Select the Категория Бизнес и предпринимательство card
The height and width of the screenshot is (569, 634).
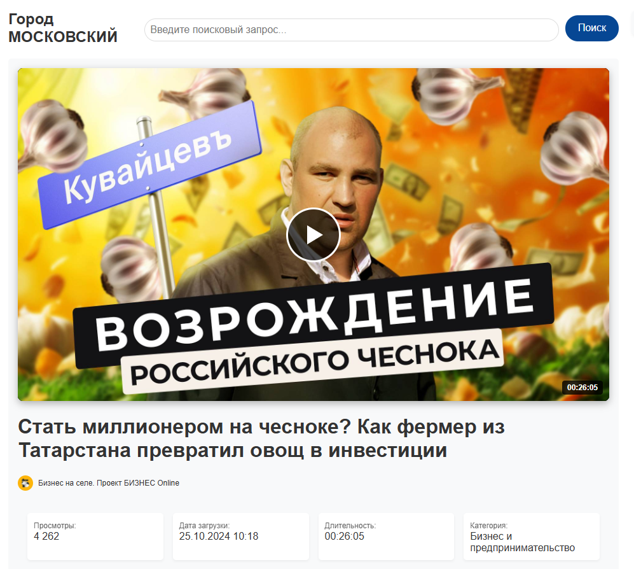click(x=531, y=536)
